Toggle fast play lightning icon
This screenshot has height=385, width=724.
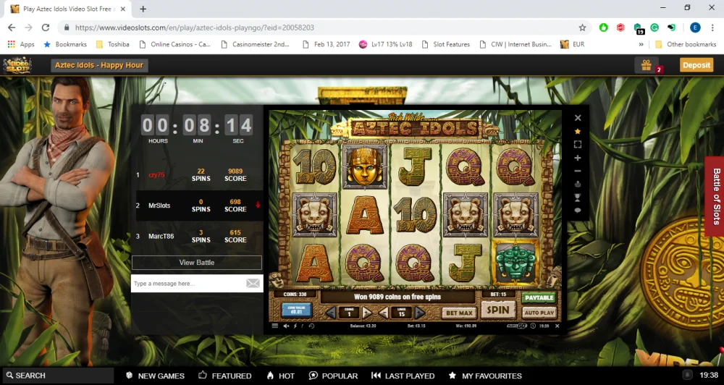pos(295,326)
